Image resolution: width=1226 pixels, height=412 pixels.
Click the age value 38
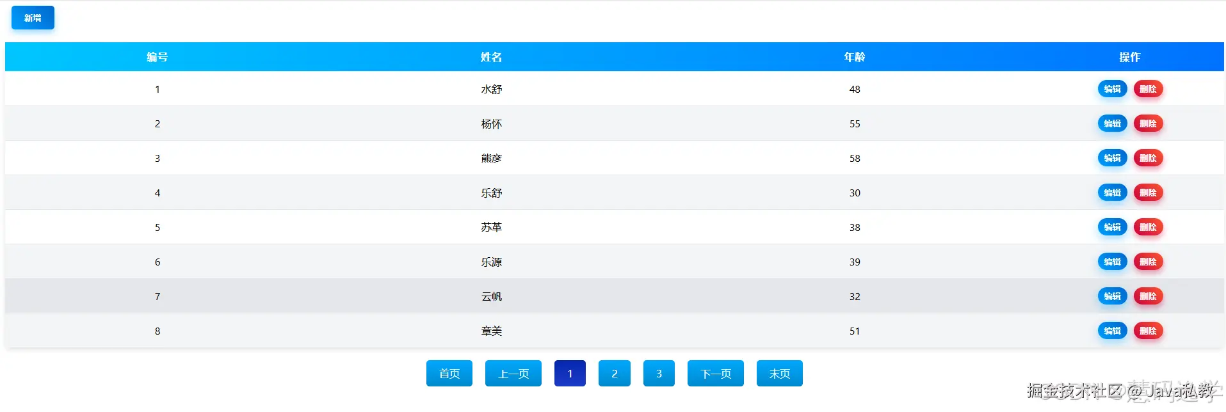coord(855,227)
